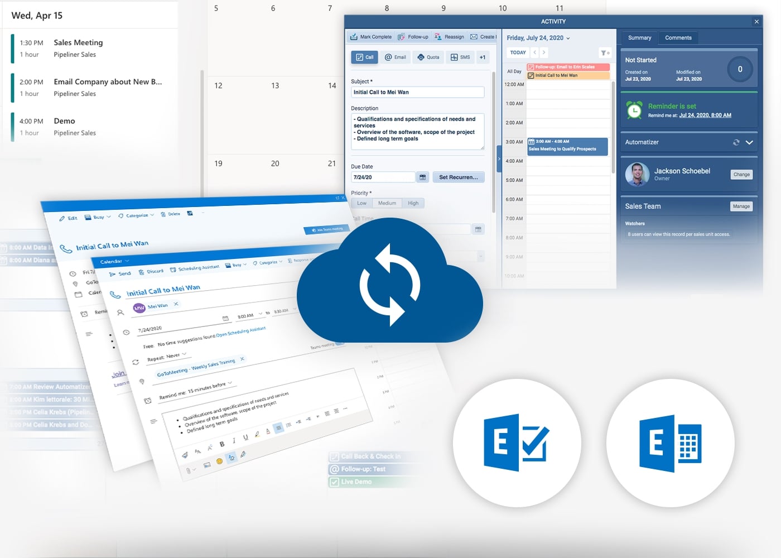Viewport: 781px width, 558px height.
Task: Expand the +1 additional activity types
Action: (x=483, y=57)
